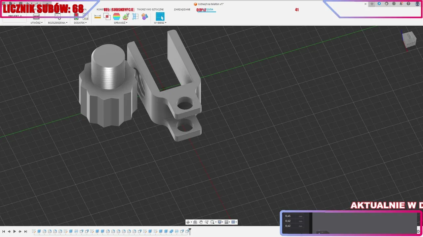Select the Pan hand tool
The height and width of the screenshot is (237, 423).
pos(201,222)
